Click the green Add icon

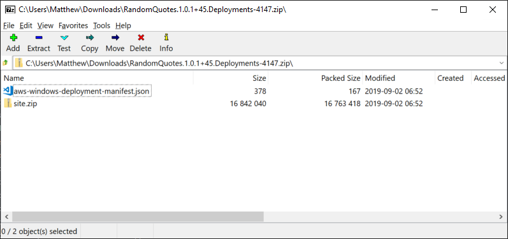pyautogui.click(x=13, y=38)
